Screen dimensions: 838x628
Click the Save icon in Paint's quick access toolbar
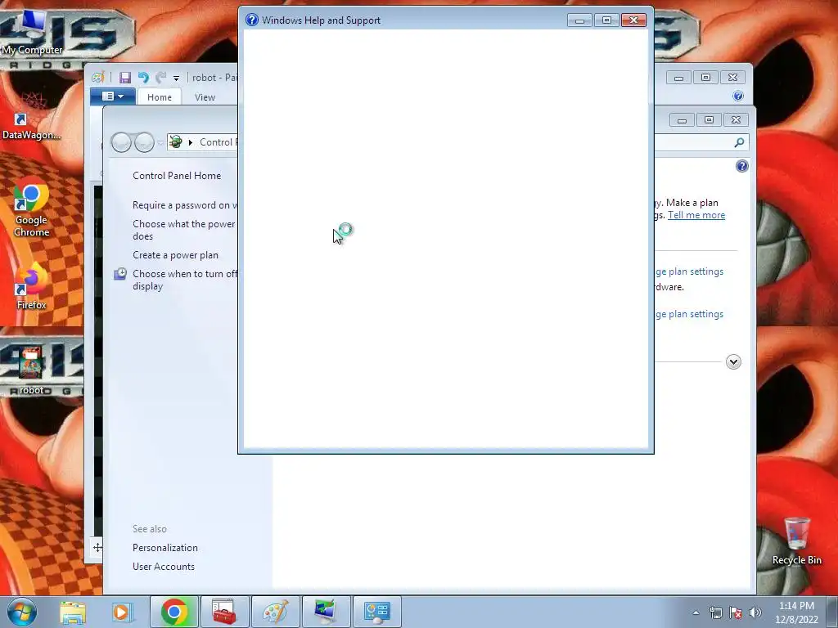pyautogui.click(x=124, y=78)
